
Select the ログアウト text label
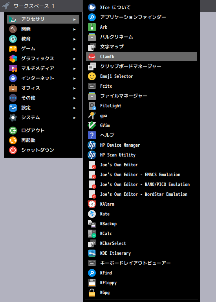point(33,131)
